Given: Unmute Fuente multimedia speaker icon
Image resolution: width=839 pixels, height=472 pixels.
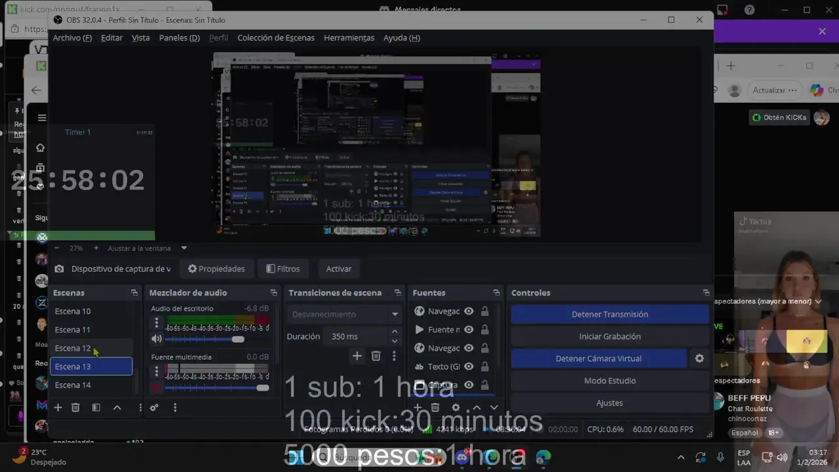Looking at the screenshot, I should click(x=156, y=387).
